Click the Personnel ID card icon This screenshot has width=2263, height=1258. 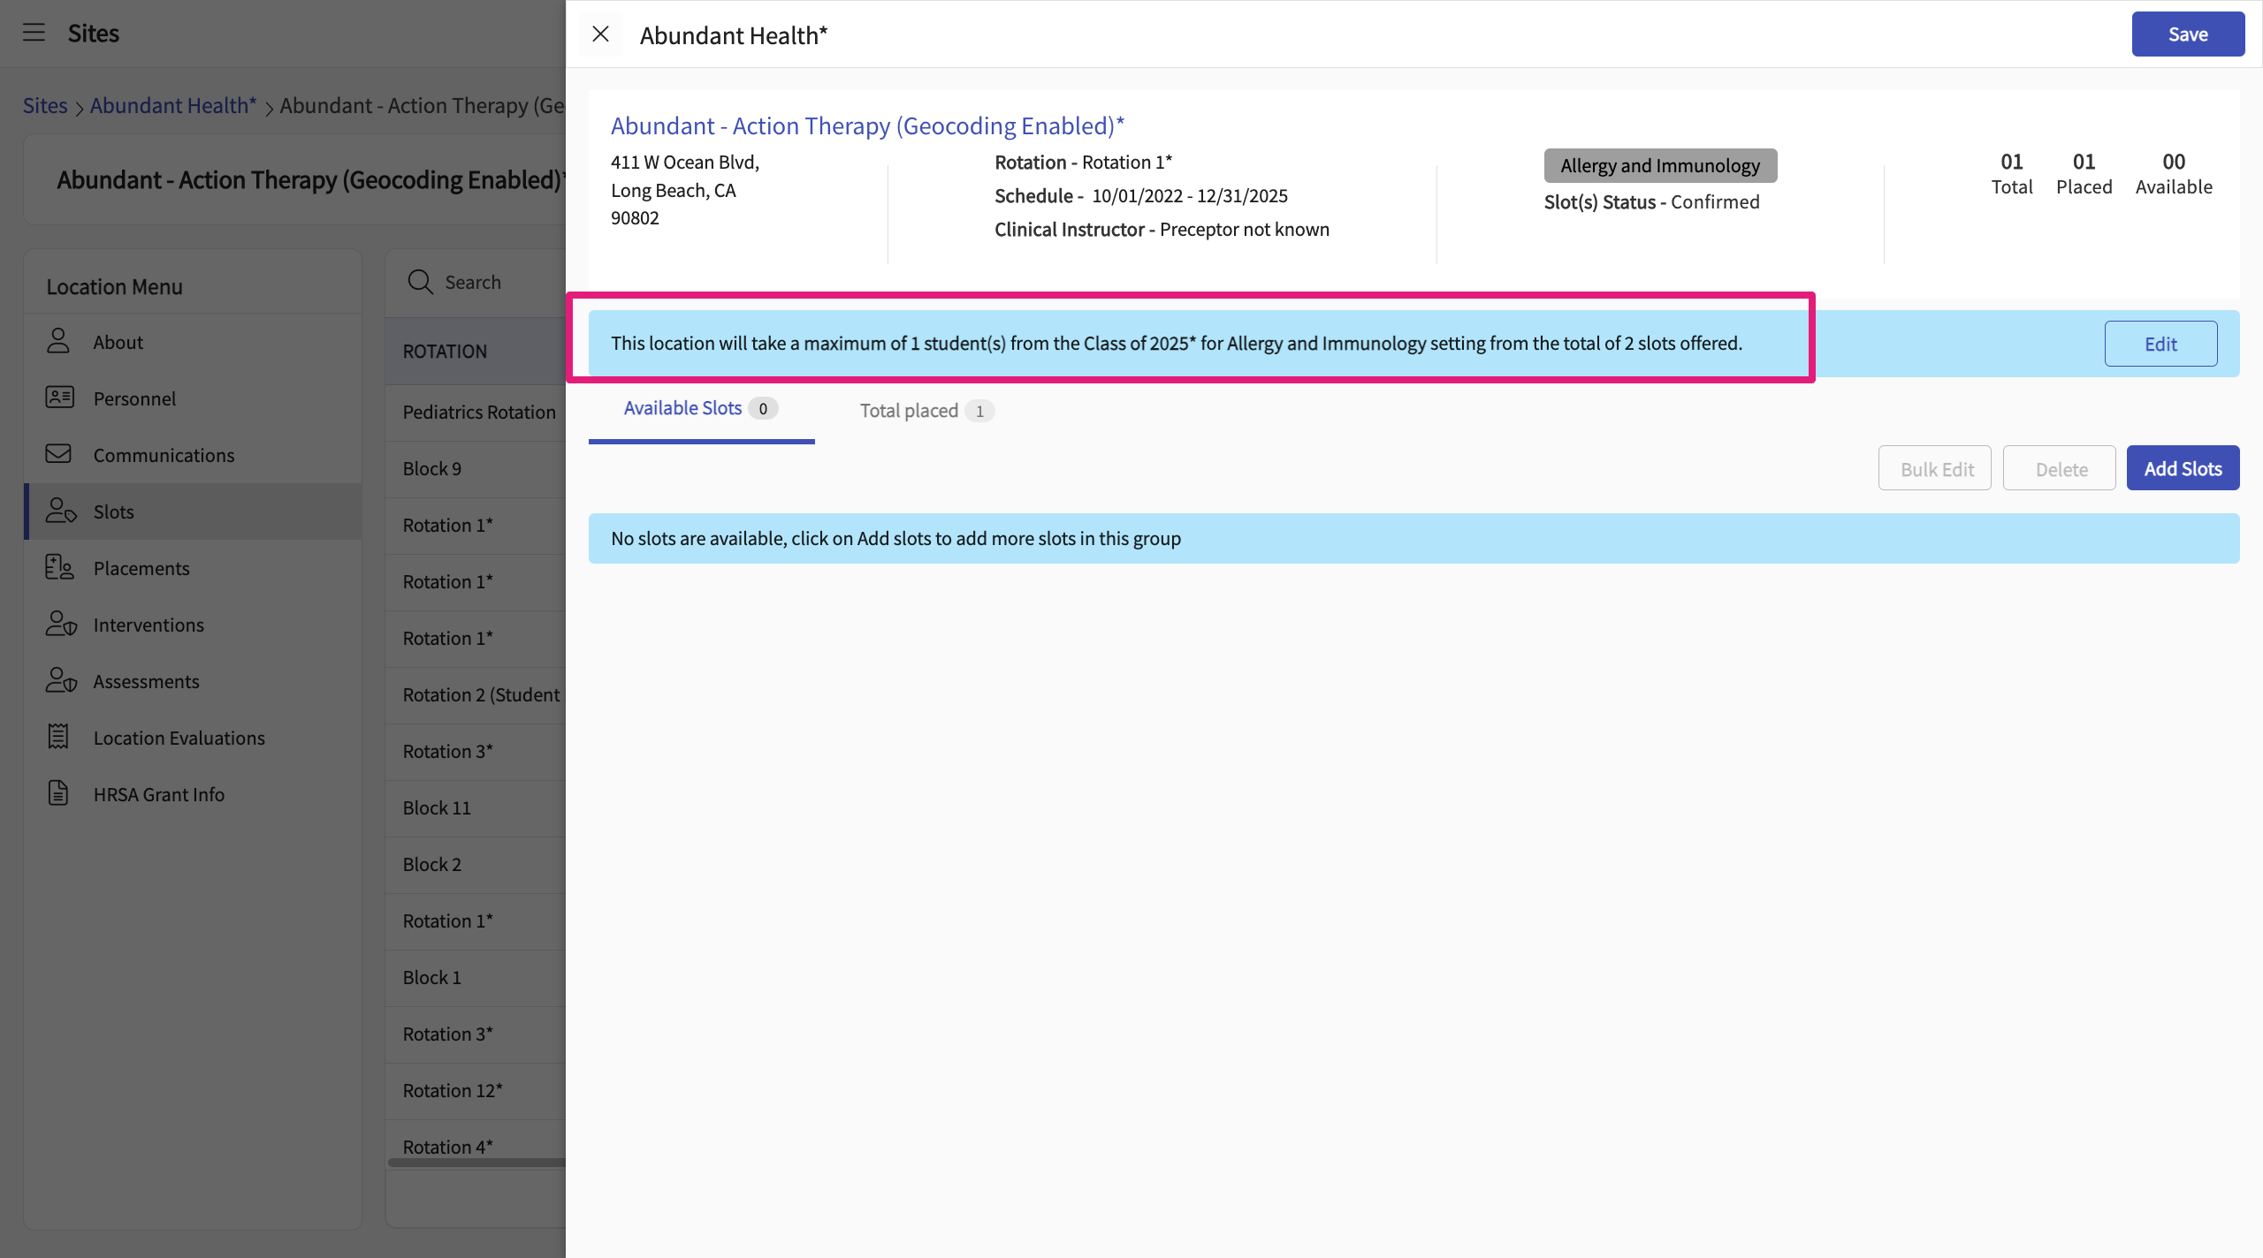pos(59,398)
